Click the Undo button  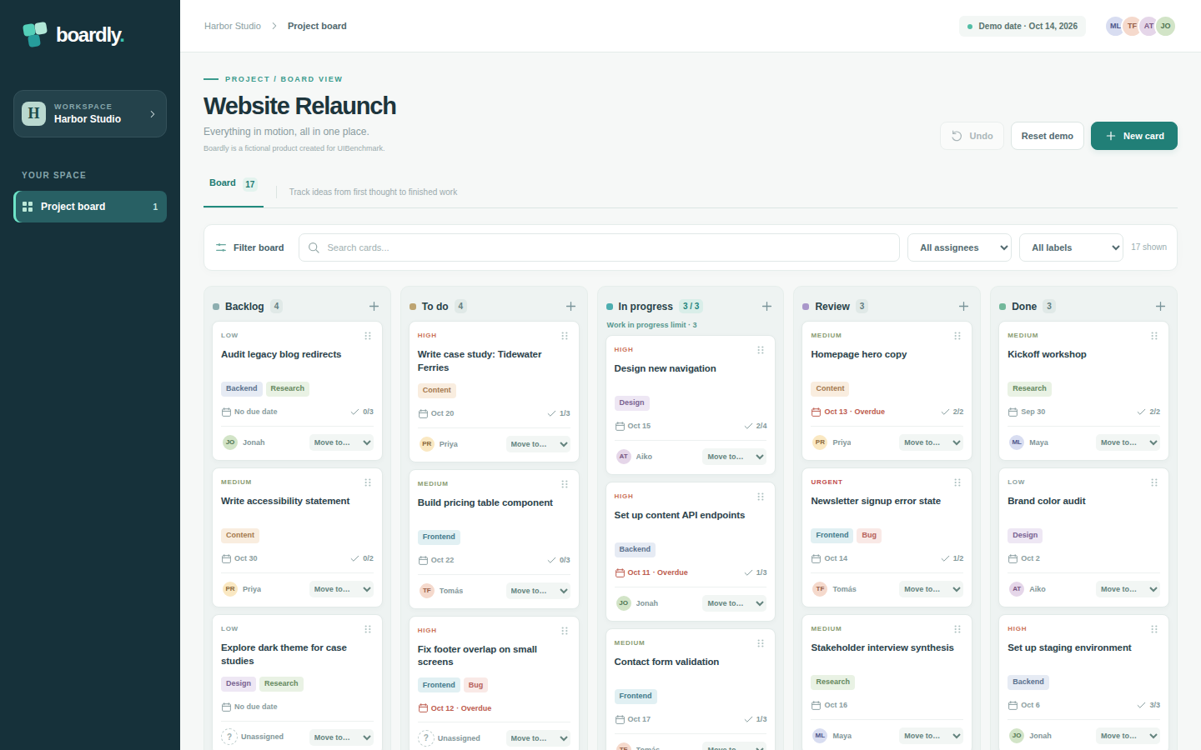[x=972, y=136]
